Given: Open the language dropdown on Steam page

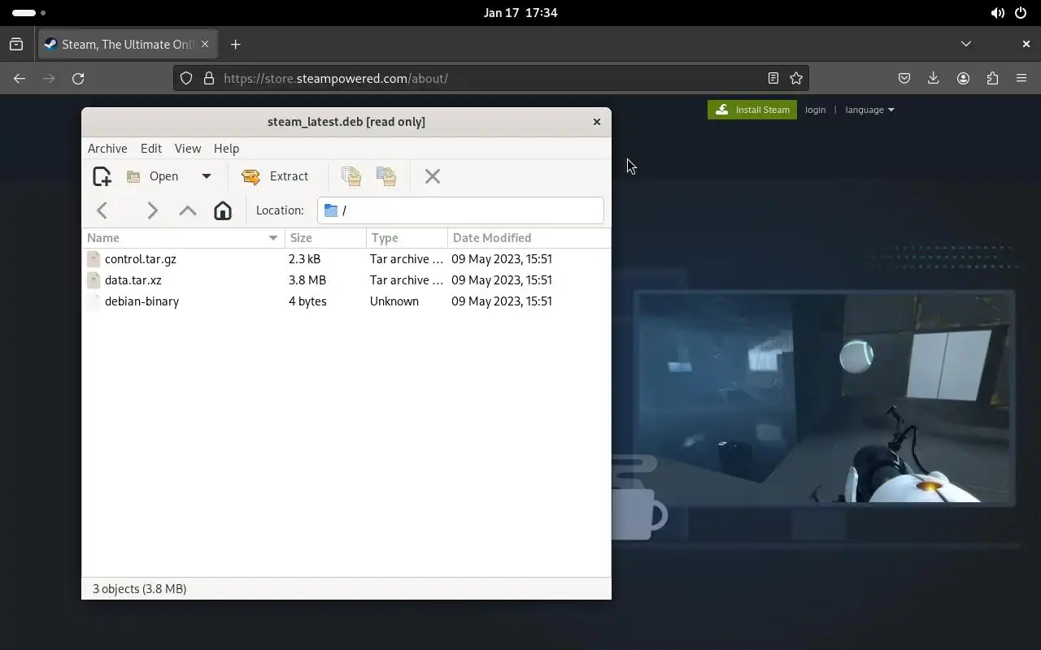Looking at the screenshot, I should tap(869, 110).
